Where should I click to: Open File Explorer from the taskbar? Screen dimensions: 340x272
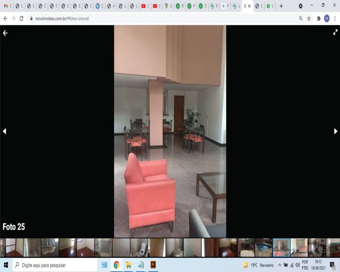pos(129,265)
